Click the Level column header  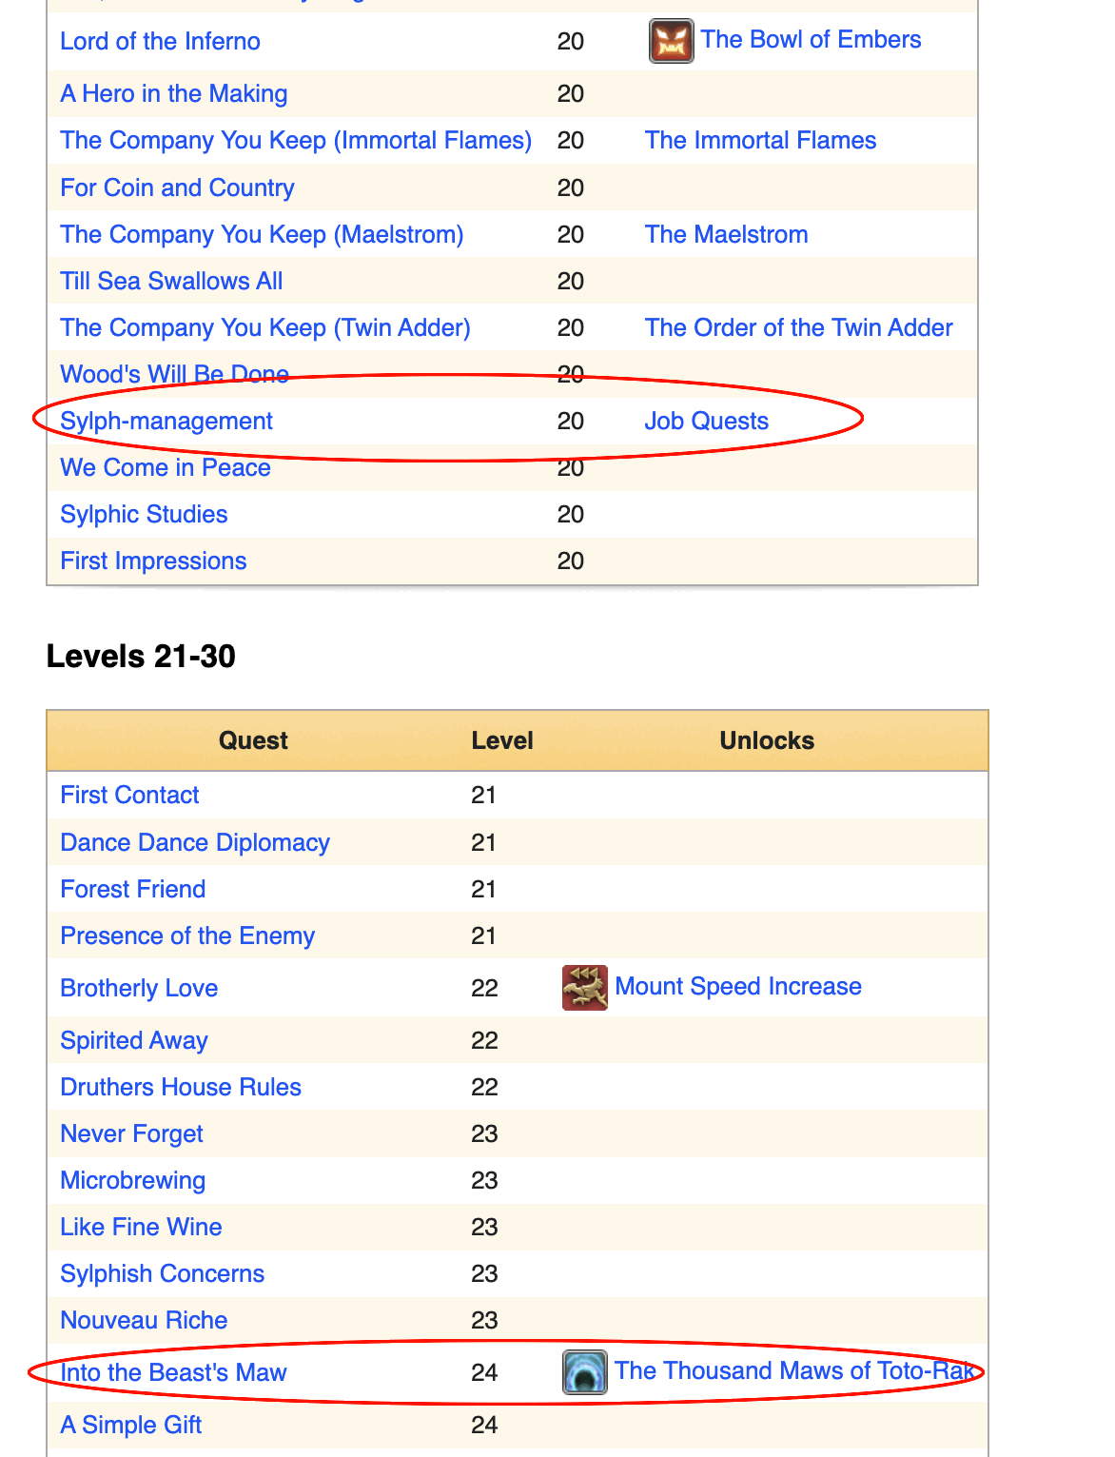(x=502, y=740)
